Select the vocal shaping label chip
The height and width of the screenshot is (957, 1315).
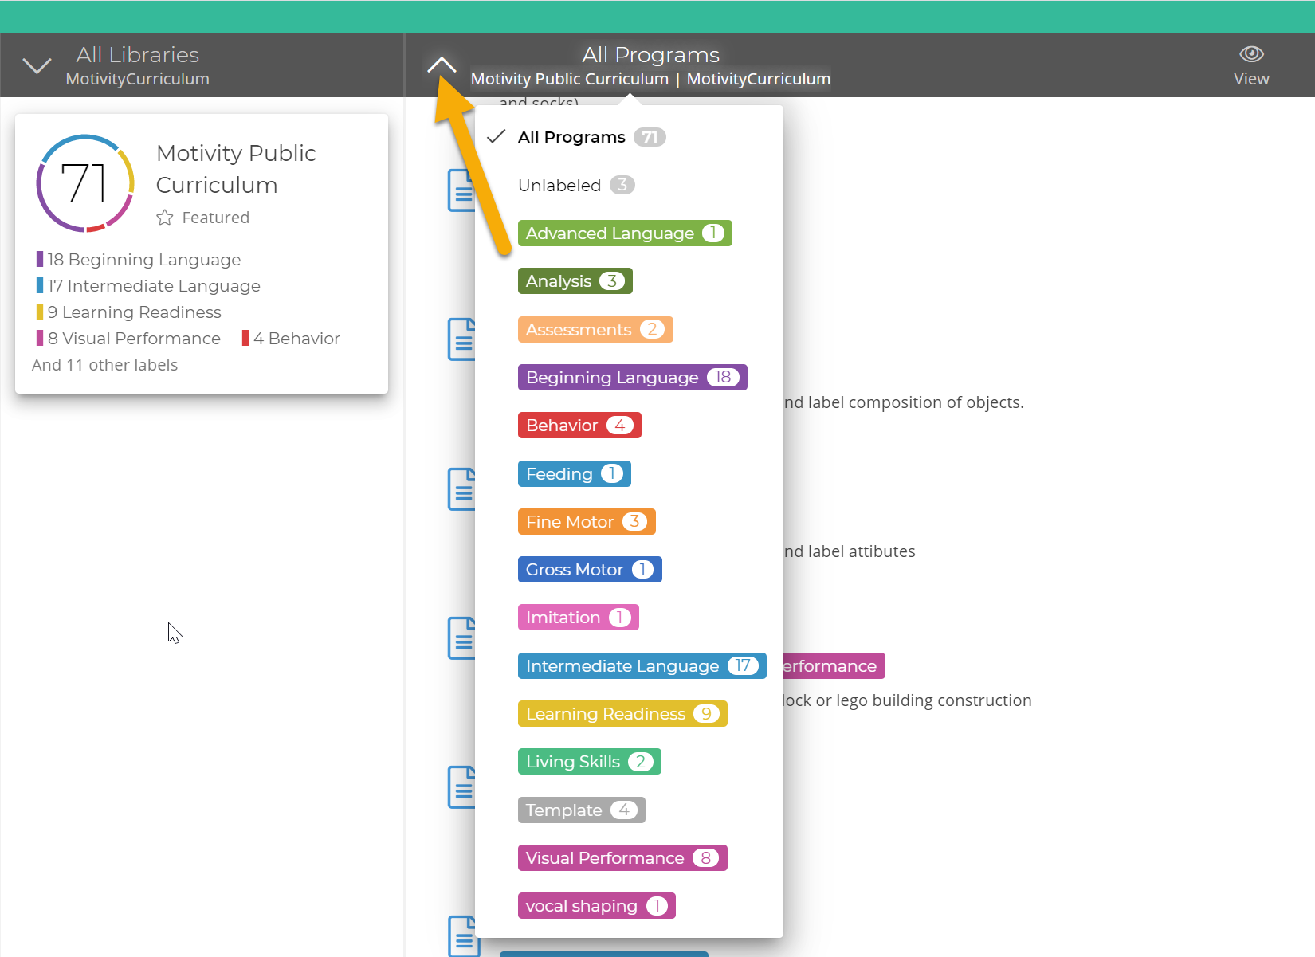pyautogui.click(x=596, y=905)
